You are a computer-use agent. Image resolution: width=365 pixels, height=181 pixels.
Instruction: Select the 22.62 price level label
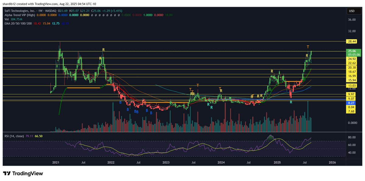[x=352, y=63]
